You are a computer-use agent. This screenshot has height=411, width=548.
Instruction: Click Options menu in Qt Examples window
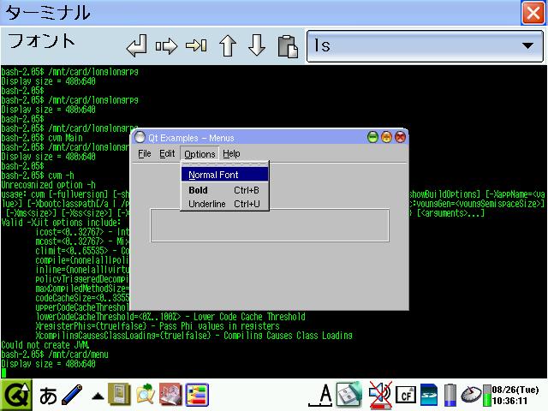coord(200,154)
